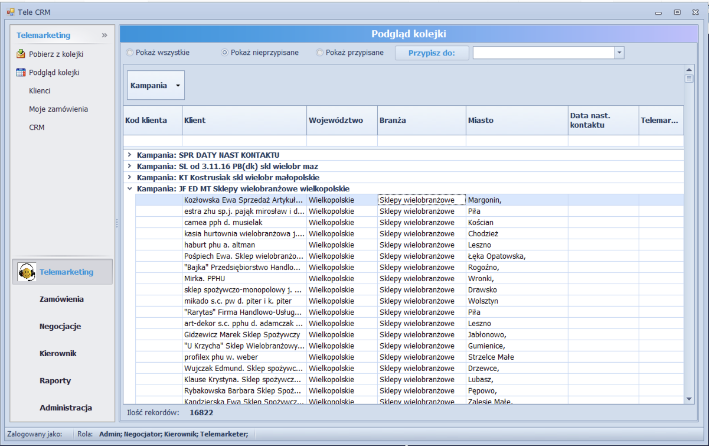The image size is (709, 446).
Task: Select row Pośpiech Ewa. Sklep wielobranżo...
Action: coord(410,256)
